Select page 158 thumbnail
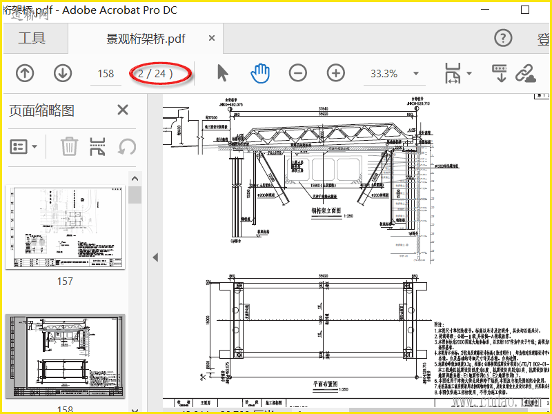552x414 pixels. point(65,357)
